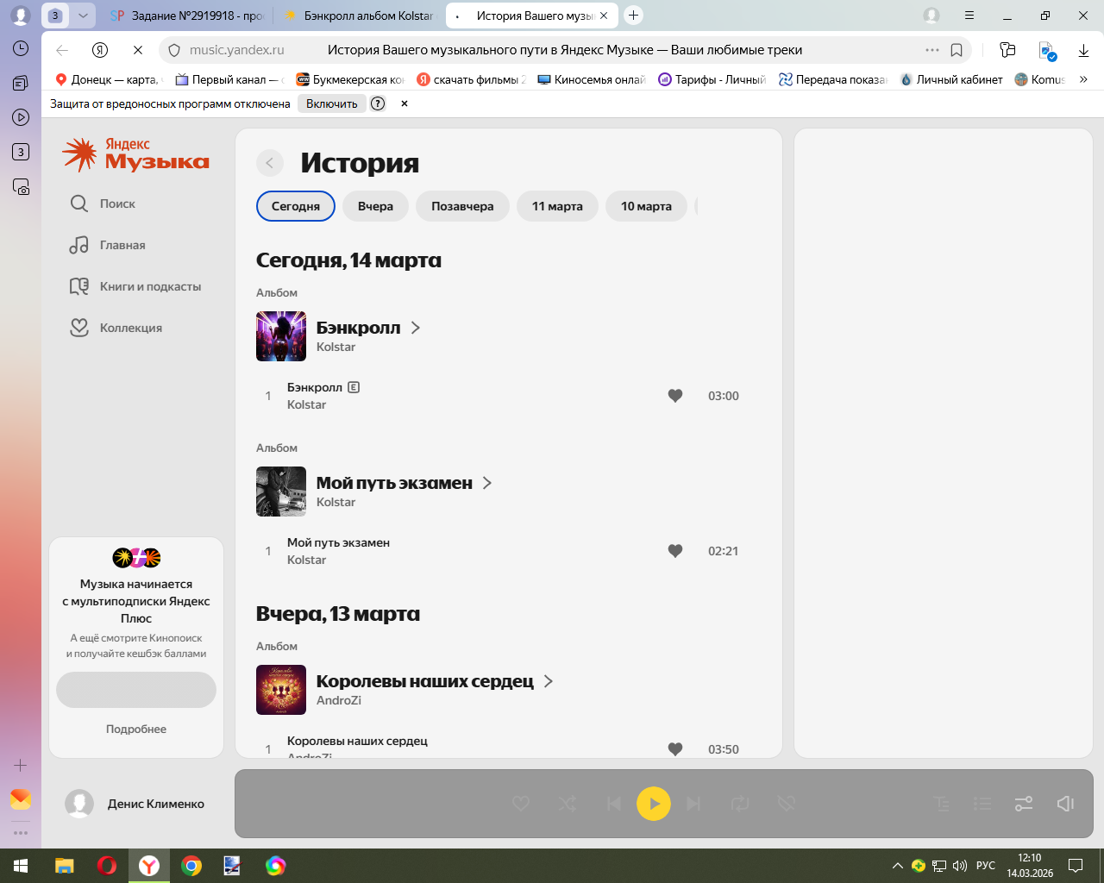Open the mail icon in the browser side panel
Screen dimensions: 1104x883
[21, 799]
